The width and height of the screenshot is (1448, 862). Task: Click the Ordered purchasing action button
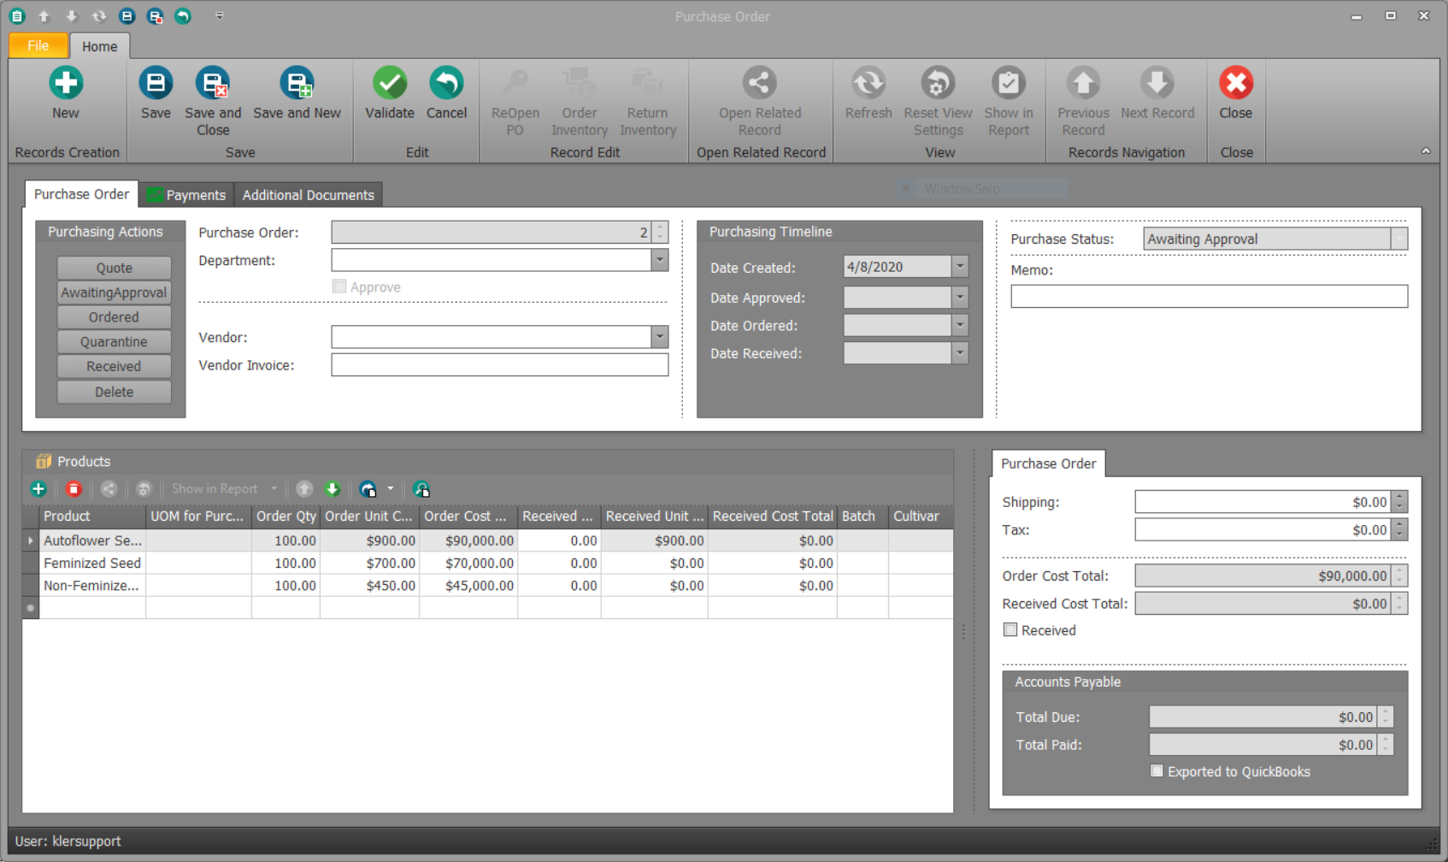(x=114, y=317)
